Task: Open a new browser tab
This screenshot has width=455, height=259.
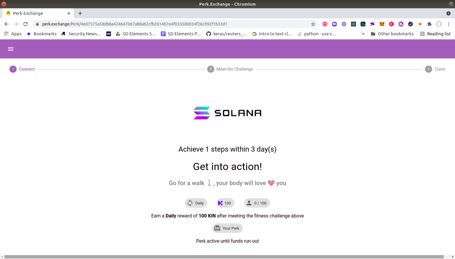Action: (80, 13)
